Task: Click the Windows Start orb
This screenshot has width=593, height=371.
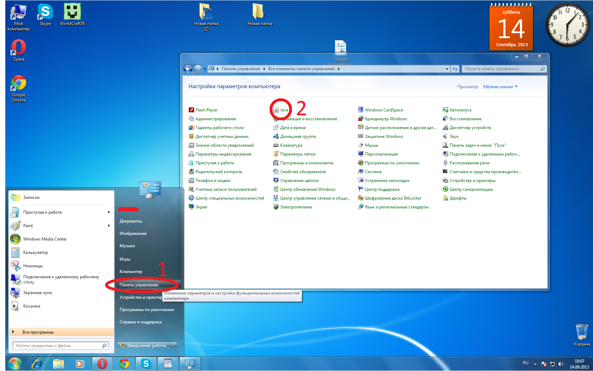Action: click(x=14, y=363)
